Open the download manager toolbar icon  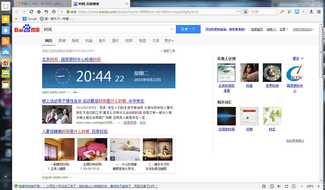point(311,12)
